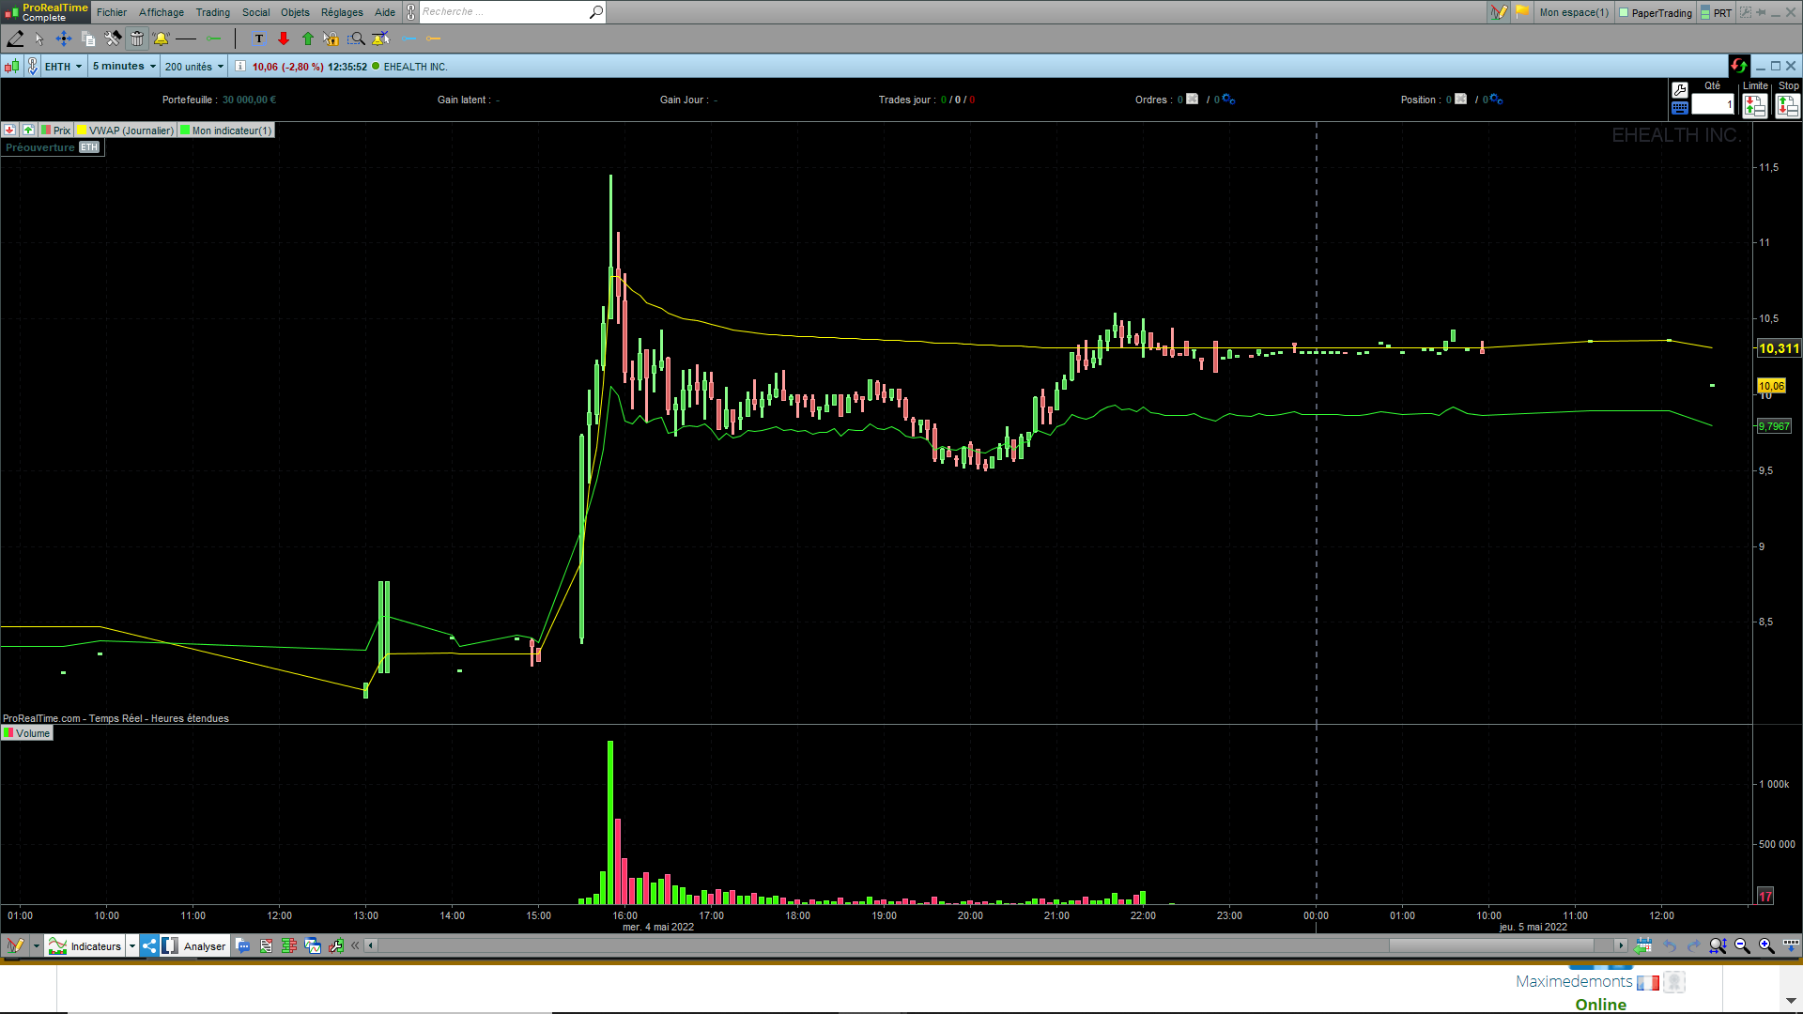Click the yellow alert bell icon
Screen dimensions: 1803x1014
click(161, 38)
